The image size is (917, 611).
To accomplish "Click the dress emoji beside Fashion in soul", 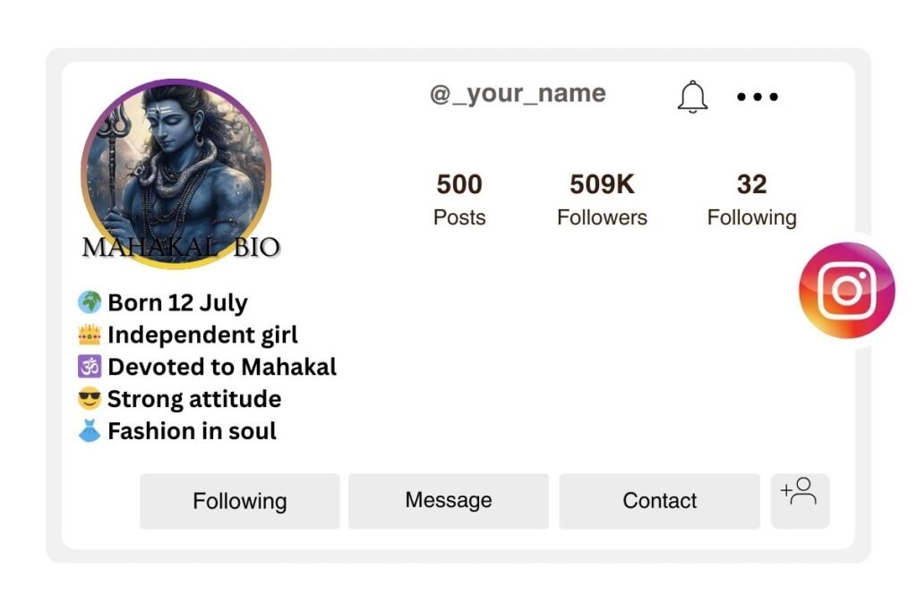I will click(x=89, y=431).
